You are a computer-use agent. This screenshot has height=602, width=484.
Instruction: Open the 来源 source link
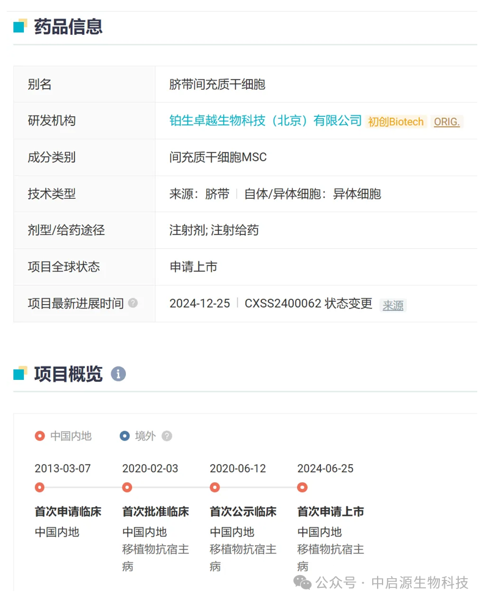pyautogui.click(x=393, y=305)
